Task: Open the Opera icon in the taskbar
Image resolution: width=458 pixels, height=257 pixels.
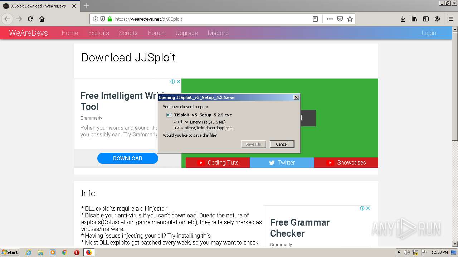Action: point(77,252)
